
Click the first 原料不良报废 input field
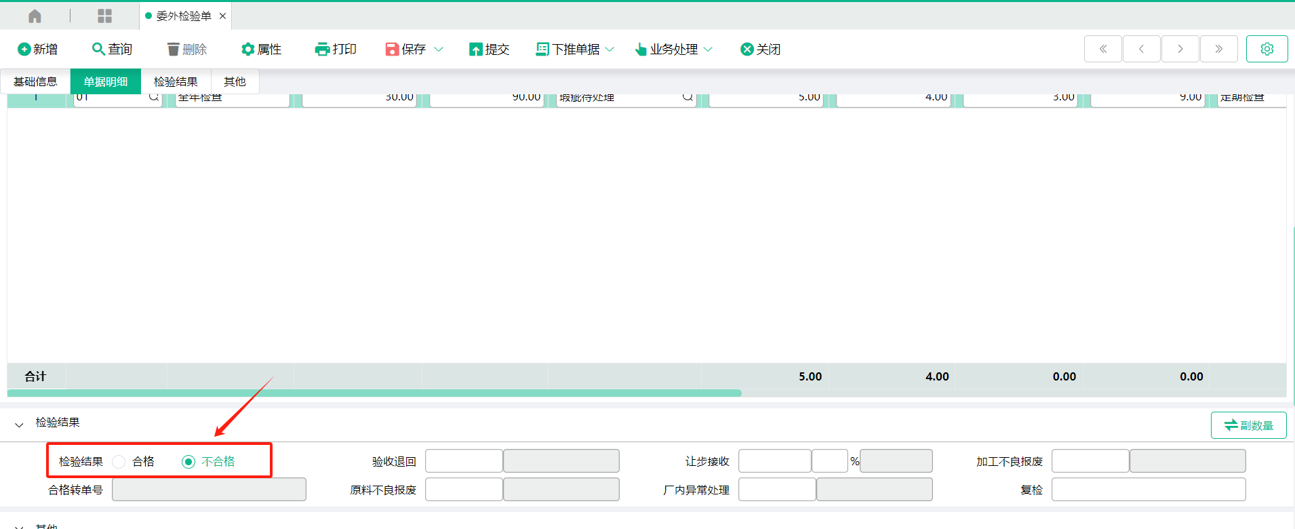(x=464, y=490)
